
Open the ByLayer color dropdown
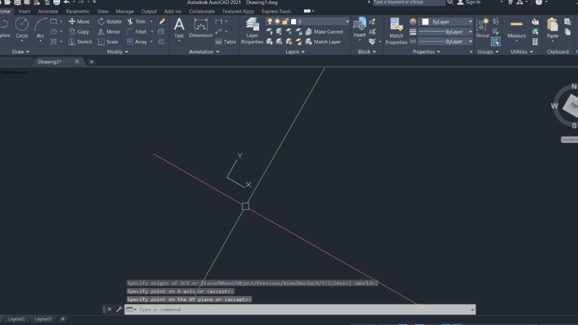470,21
